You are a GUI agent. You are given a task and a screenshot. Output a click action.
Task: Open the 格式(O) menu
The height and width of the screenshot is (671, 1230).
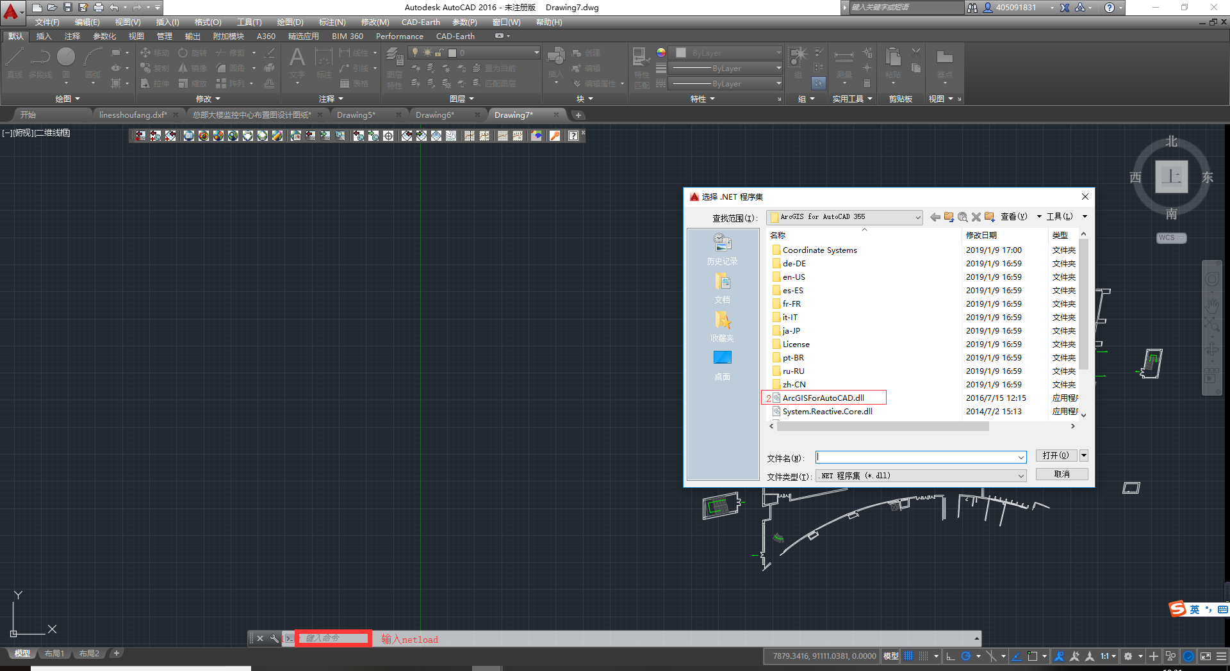coord(208,22)
